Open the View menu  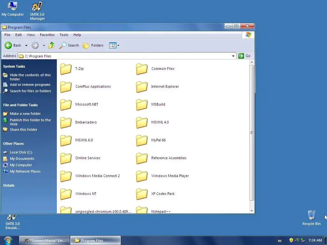pyautogui.click(x=31, y=35)
